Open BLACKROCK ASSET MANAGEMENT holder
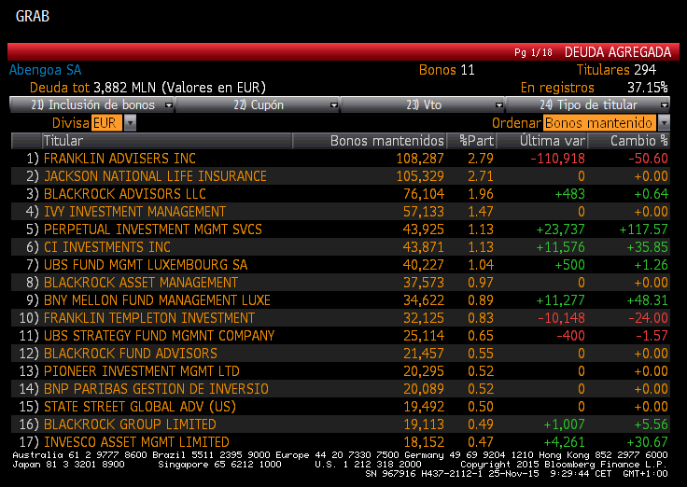This screenshot has width=687, height=487. pos(341,283)
